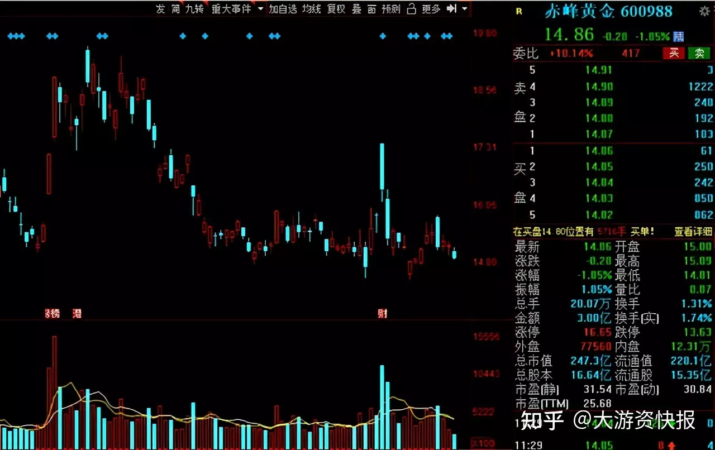
Task: Click the red 买 buy button
Action: point(674,53)
